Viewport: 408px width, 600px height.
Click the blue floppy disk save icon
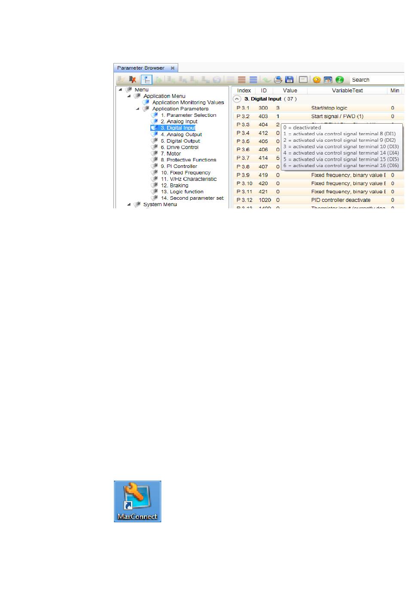pos(289,80)
